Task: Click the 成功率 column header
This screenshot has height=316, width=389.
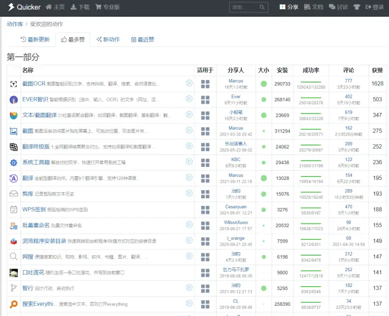Action: coord(311,70)
